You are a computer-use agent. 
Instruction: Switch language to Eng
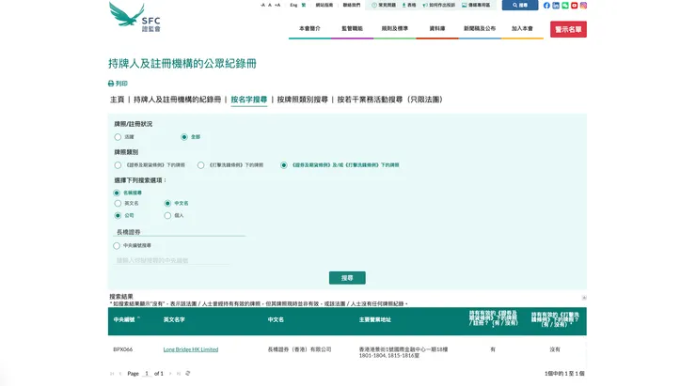(x=293, y=6)
